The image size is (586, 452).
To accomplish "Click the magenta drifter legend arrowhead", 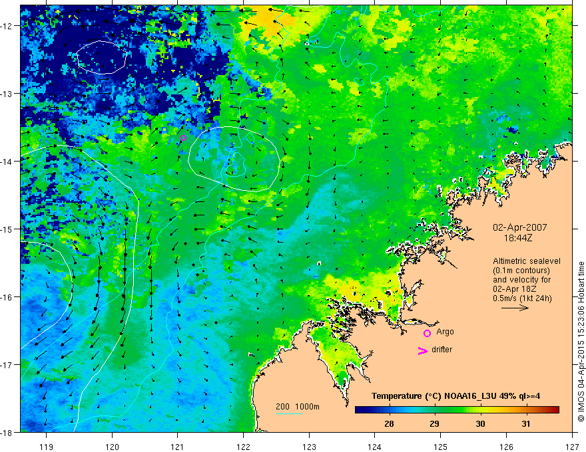I will click(x=422, y=351).
